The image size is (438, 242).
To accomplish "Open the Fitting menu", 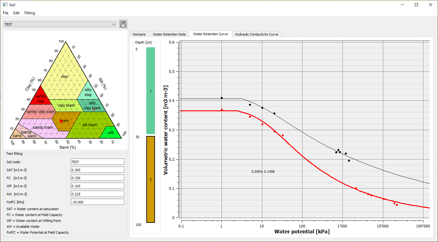I will pyautogui.click(x=30, y=13).
